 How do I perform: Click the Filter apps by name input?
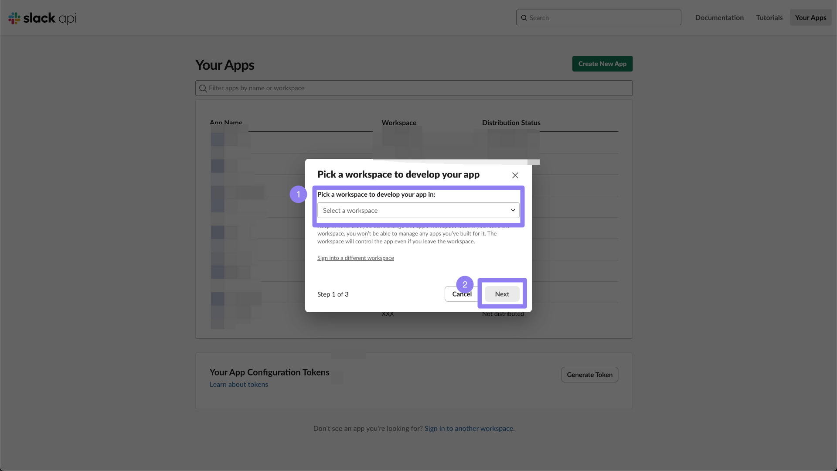pos(414,88)
